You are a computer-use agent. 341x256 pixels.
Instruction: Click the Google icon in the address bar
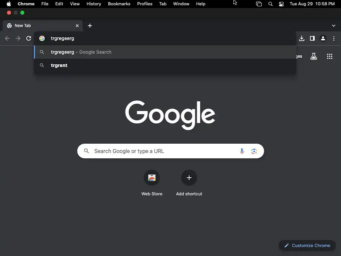[x=42, y=39]
